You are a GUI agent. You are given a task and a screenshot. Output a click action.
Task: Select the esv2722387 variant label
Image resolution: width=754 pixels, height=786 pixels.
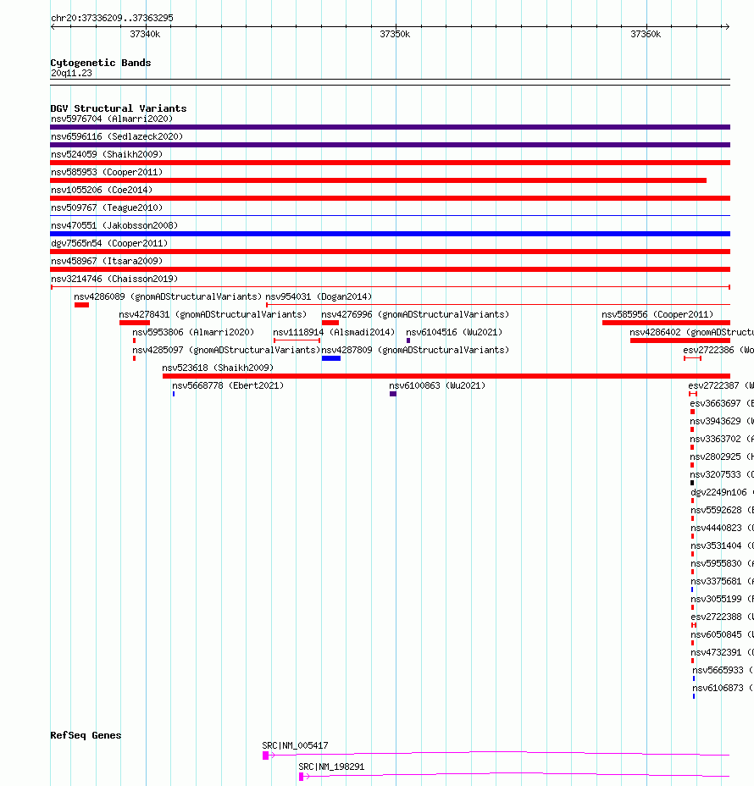tap(721, 385)
